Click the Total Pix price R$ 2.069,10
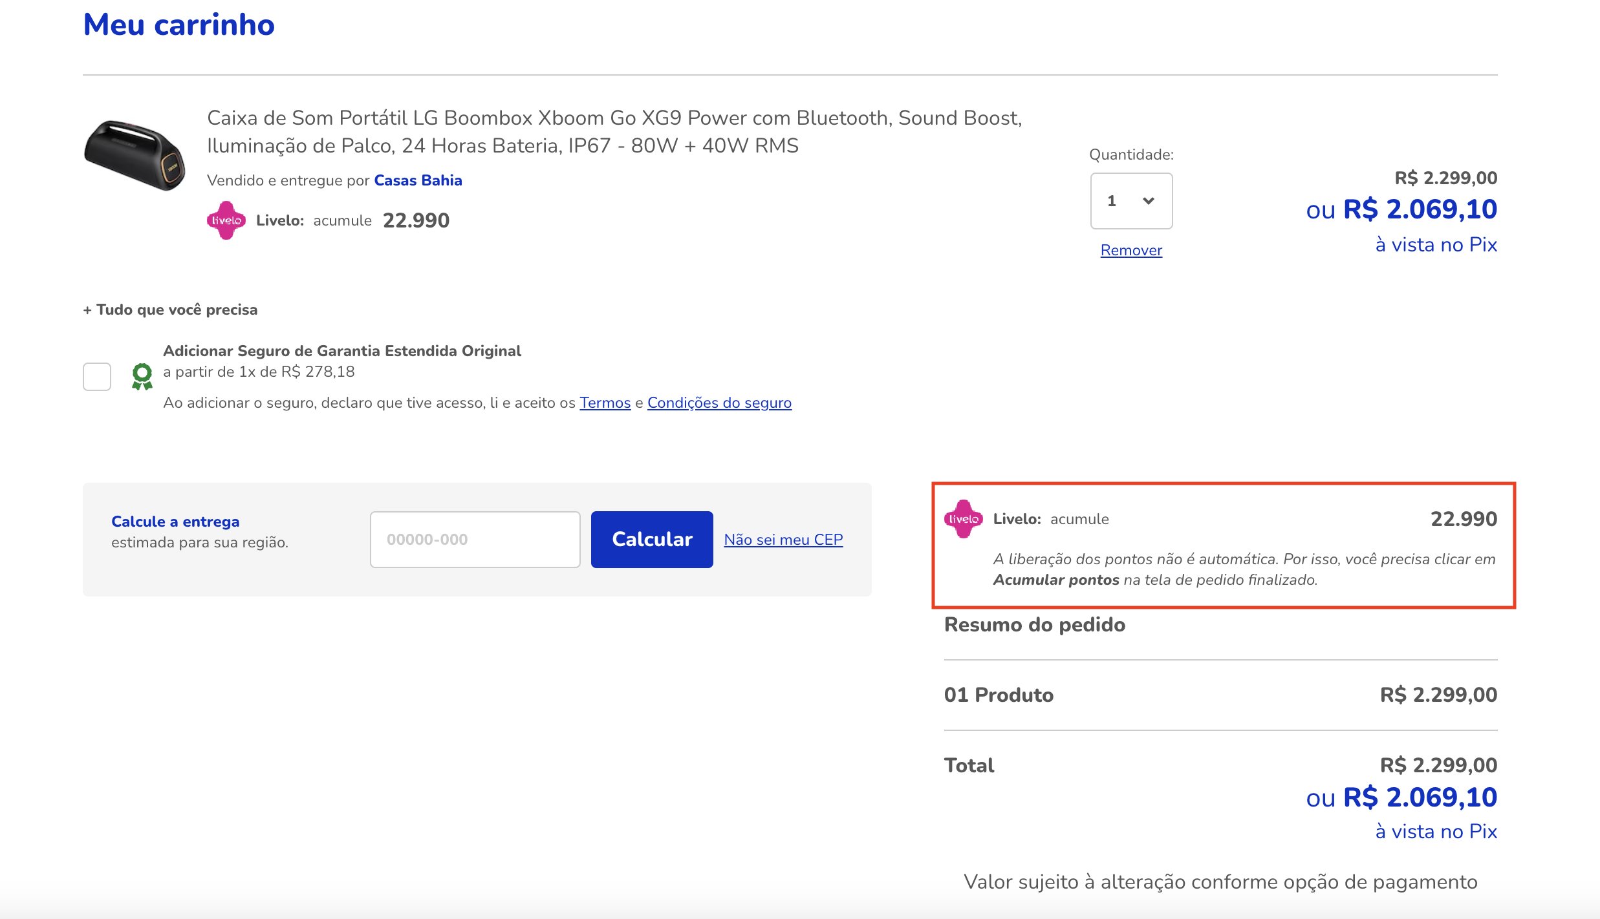1600x919 pixels. pos(1420,798)
